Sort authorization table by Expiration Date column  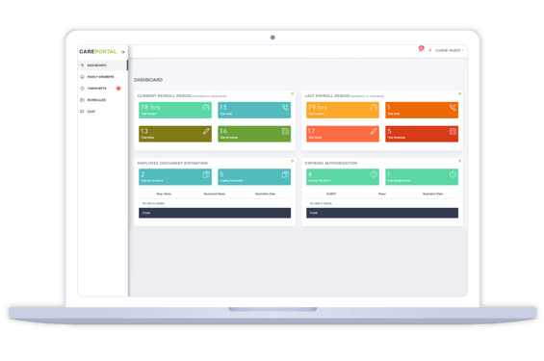[x=432, y=193]
